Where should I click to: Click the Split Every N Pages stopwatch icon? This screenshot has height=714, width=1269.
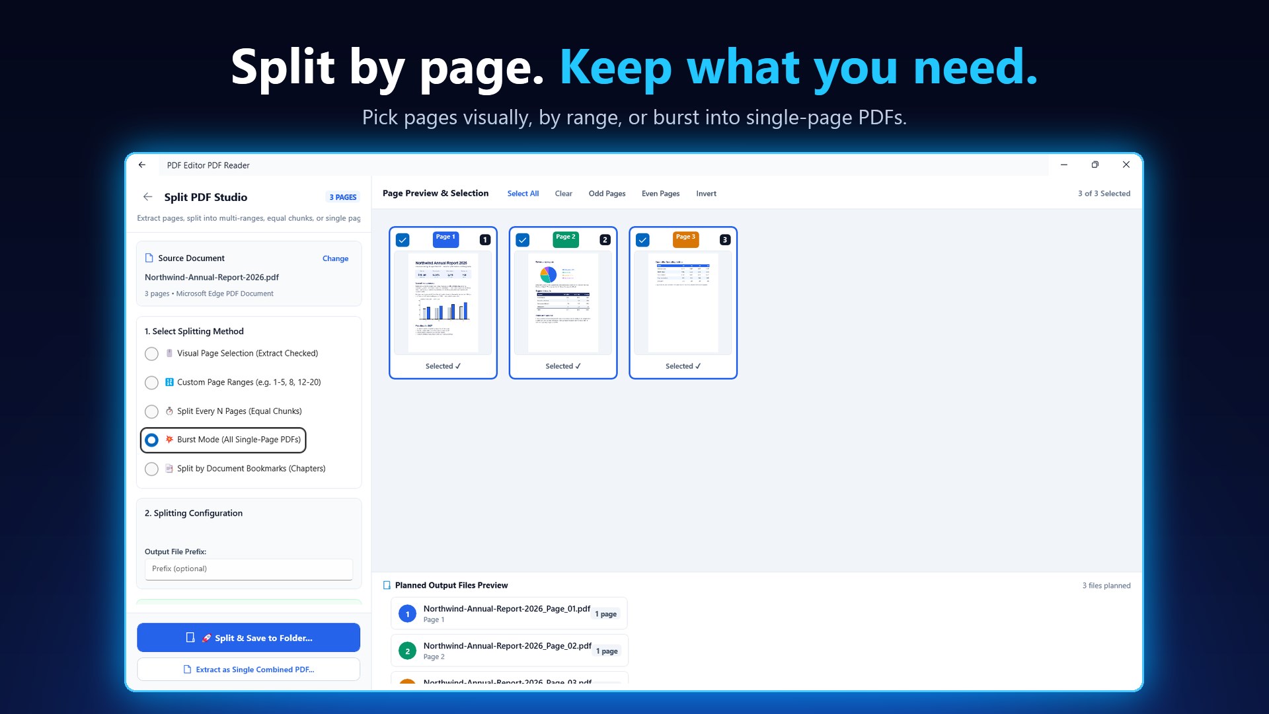(169, 411)
